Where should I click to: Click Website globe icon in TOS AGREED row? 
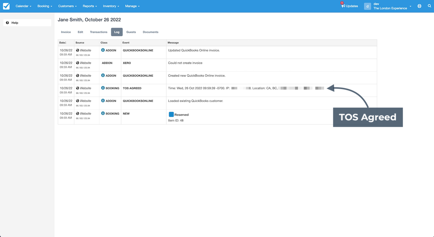click(78, 88)
